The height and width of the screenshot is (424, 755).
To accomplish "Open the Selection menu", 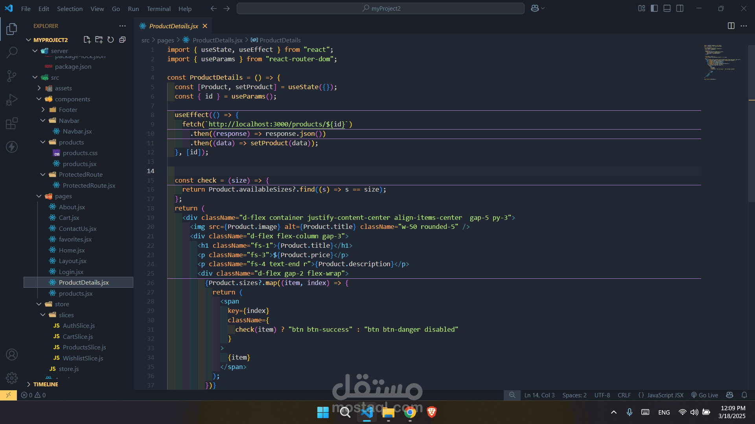I will 70,9.
